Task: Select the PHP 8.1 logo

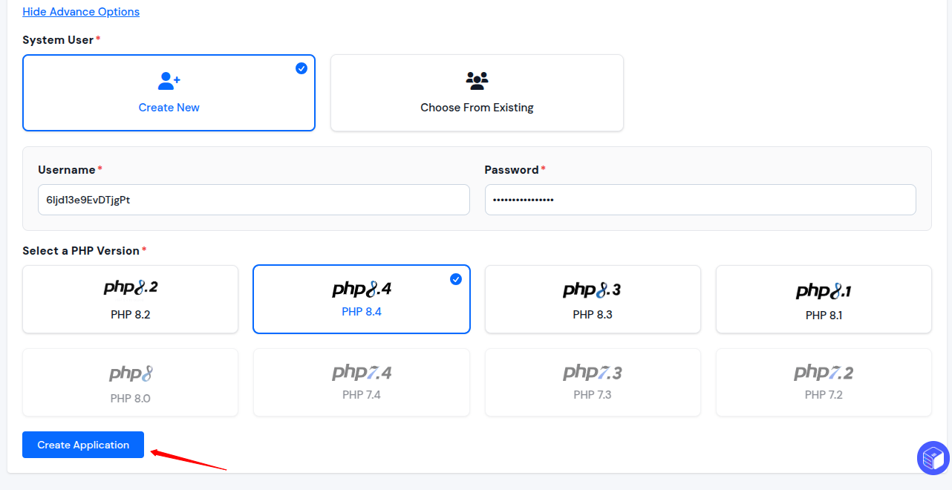Action: tap(824, 290)
